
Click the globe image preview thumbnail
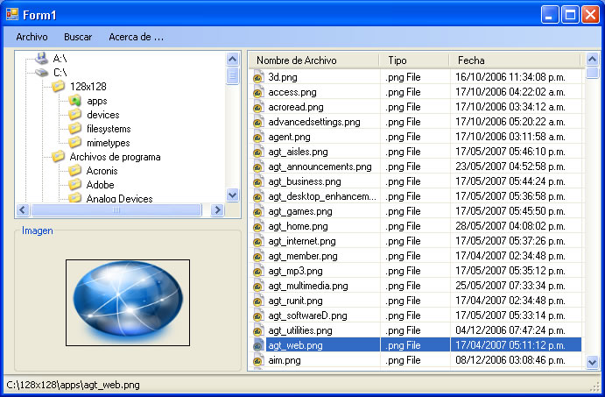pyautogui.click(x=128, y=302)
